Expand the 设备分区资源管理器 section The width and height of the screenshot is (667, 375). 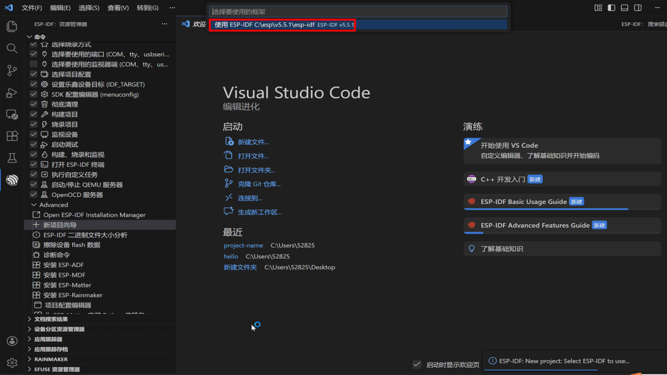pos(30,329)
